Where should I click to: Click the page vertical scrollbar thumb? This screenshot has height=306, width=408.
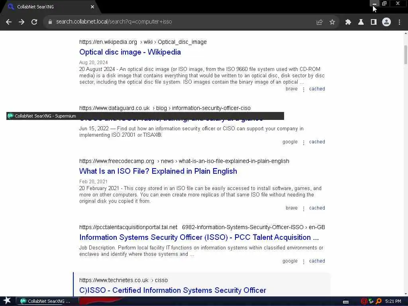point(406,55)
